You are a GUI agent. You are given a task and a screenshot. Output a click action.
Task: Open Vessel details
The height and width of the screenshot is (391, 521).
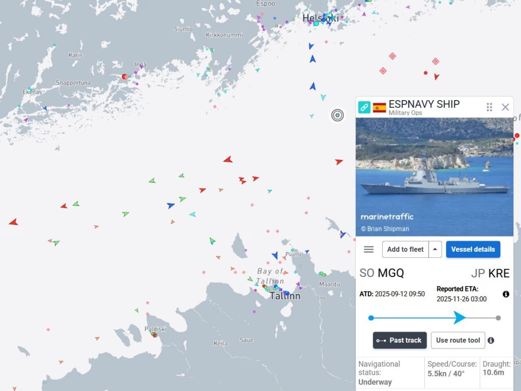coord(473,249)
